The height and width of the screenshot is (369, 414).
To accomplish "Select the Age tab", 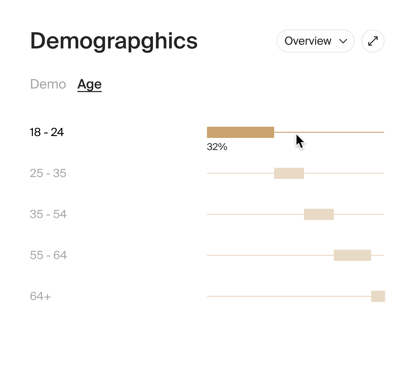I will [89, 83].
